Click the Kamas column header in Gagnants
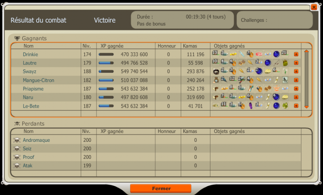323x195 pixels. pos(190,46)
